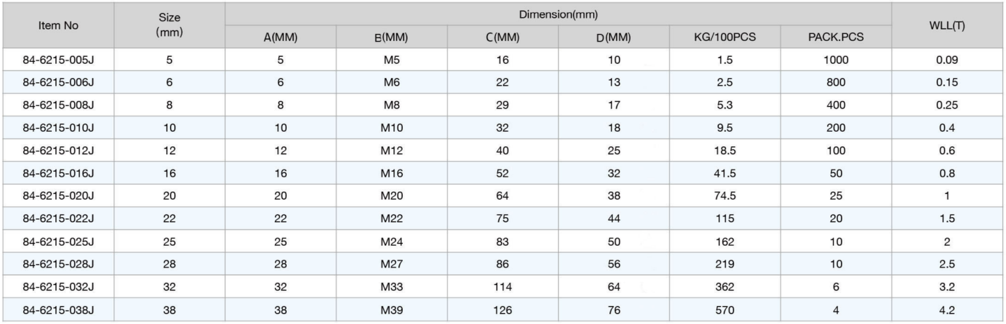Click the Dimension(mm) group header
1006x324 pixels.
click(x=558, y=14)
